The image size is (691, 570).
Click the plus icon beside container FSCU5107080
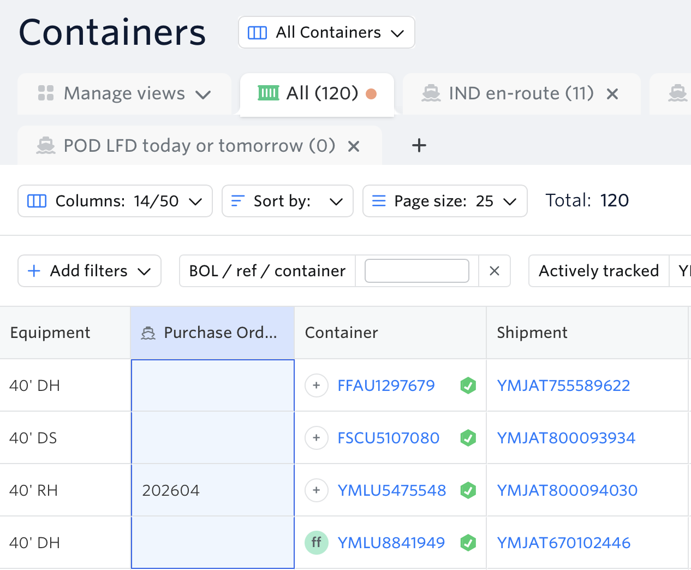coord(316,438)
